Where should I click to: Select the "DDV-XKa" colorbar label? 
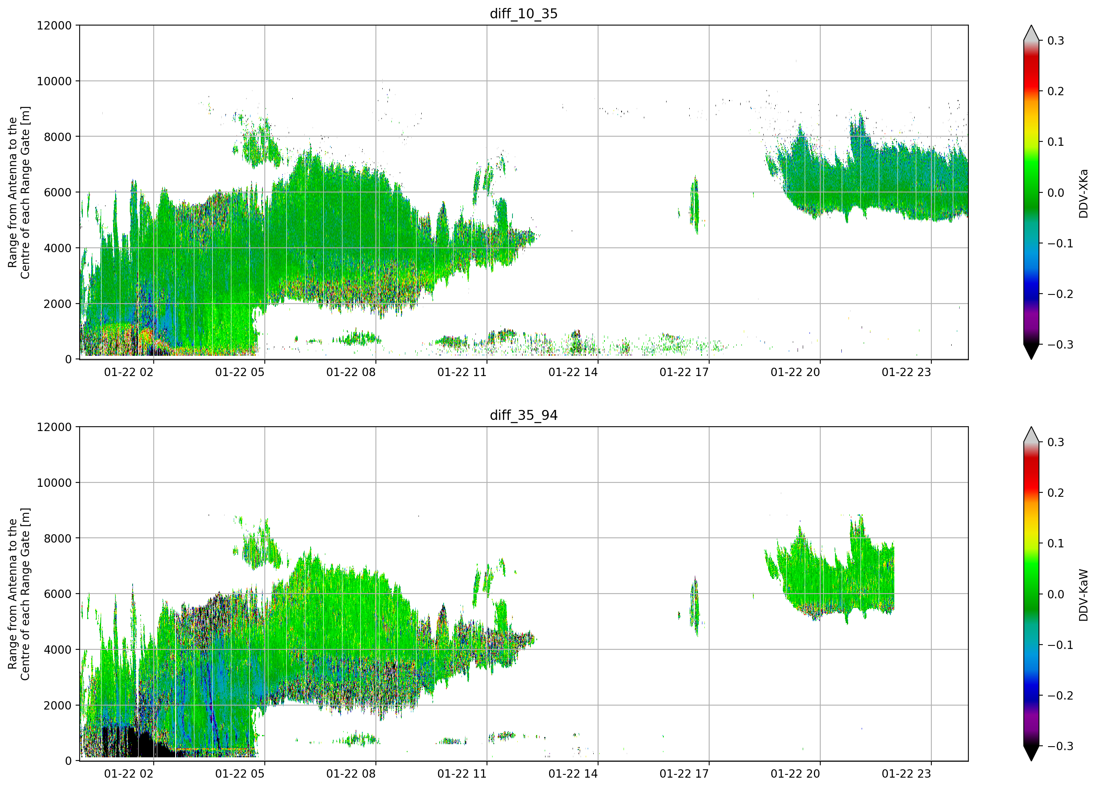[x=1083, y=193]
